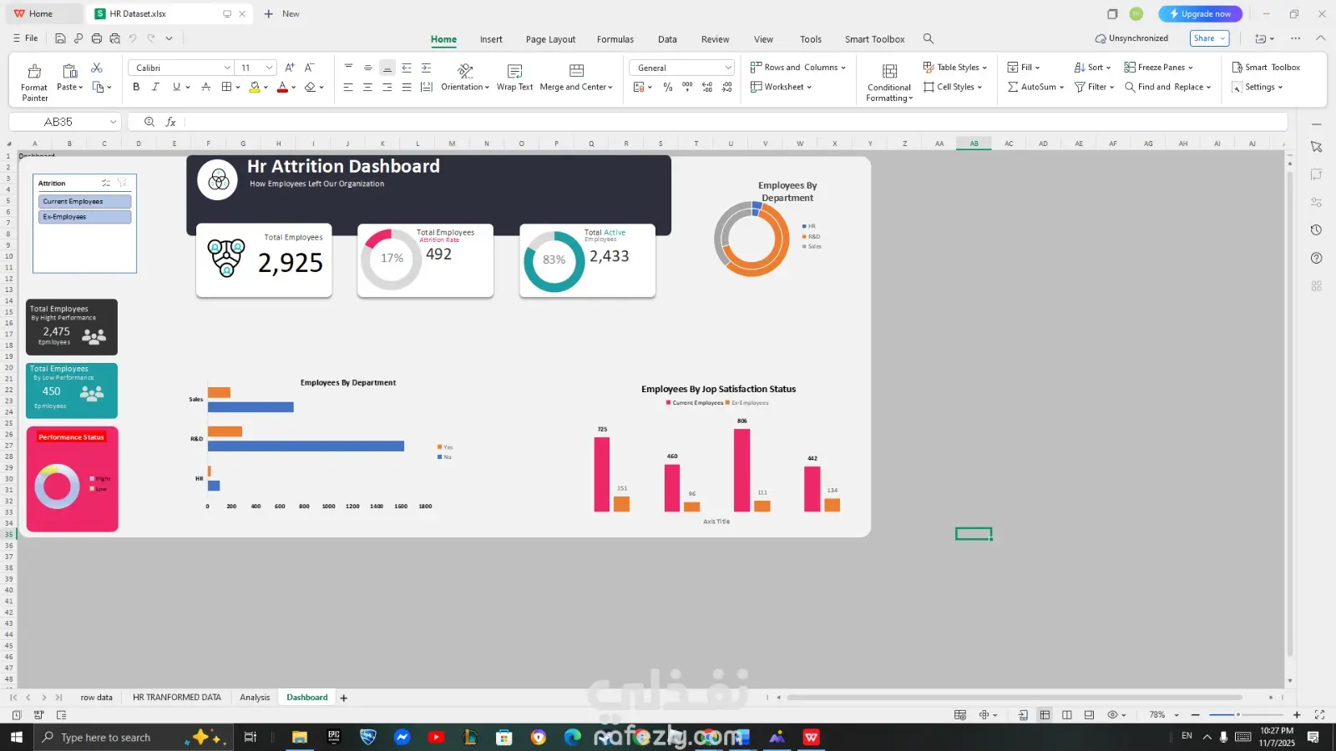This screenshot has width=1336, height=751.
Task: Expand the Calibri font name dropdown
Action: click(227, 68)
